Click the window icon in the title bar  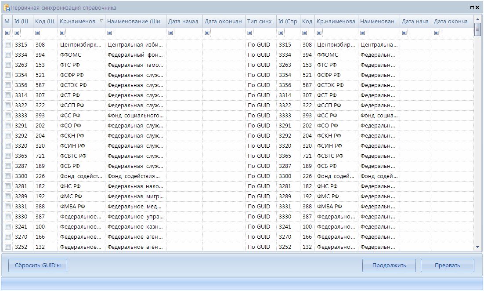pos(7,8)
